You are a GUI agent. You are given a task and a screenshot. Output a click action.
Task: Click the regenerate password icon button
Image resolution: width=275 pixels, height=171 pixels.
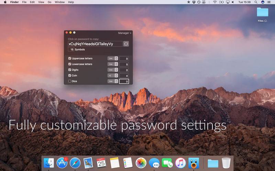[126, 44]
